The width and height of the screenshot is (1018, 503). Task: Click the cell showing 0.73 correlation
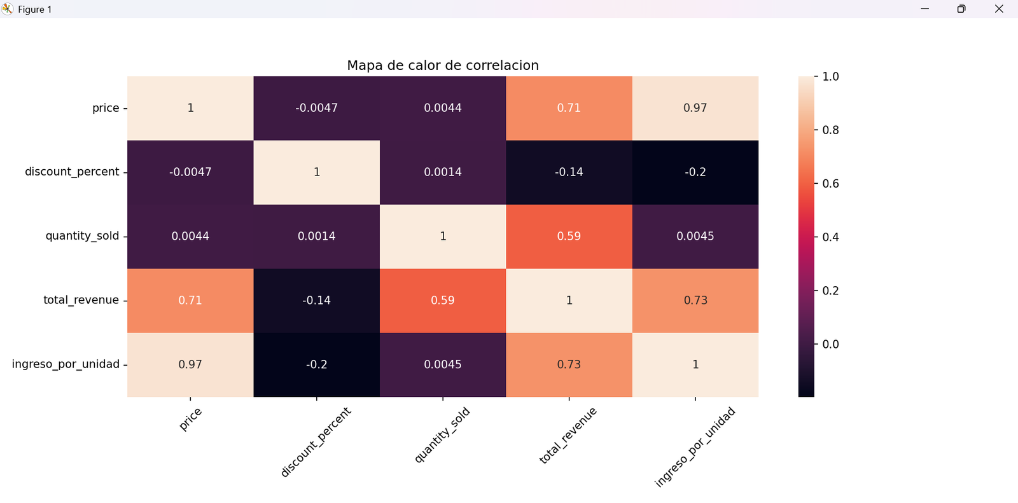(x=695, y=300)
